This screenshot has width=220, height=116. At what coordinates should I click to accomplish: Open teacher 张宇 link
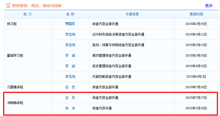coord(70,108)
